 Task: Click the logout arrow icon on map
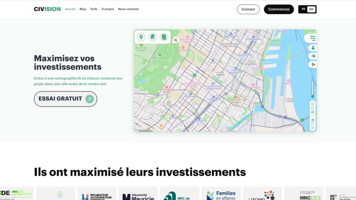click(x=313, y=64)
